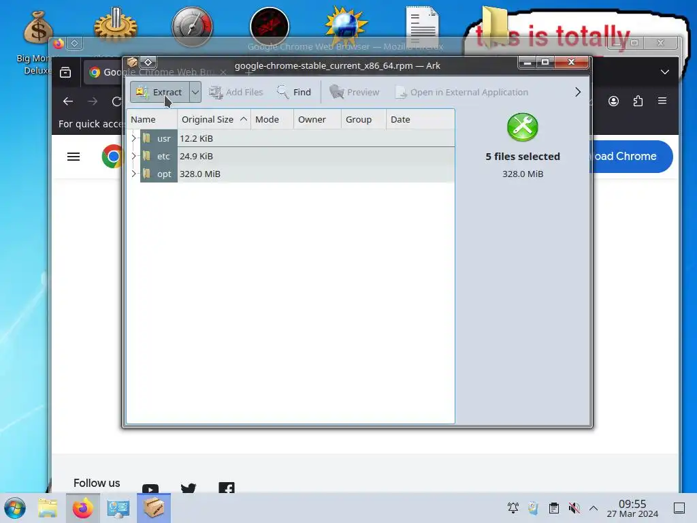Open Firefox extensions puzzle icon
Screen dimensions: 697x523
pos(638,101)
